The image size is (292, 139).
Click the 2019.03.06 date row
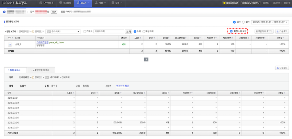(x=146, y=123)
